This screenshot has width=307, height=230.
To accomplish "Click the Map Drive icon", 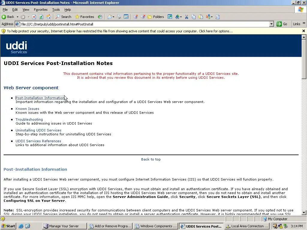I will click(136, 17).
